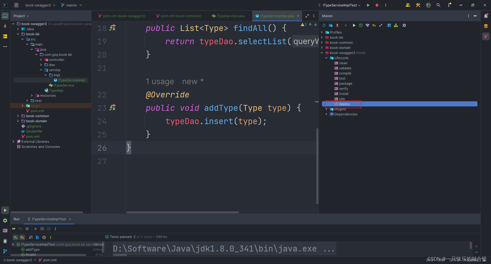Click Generate Sources and Update Folders icon
The height and width of the screenshot is (264, 491).
331,25
